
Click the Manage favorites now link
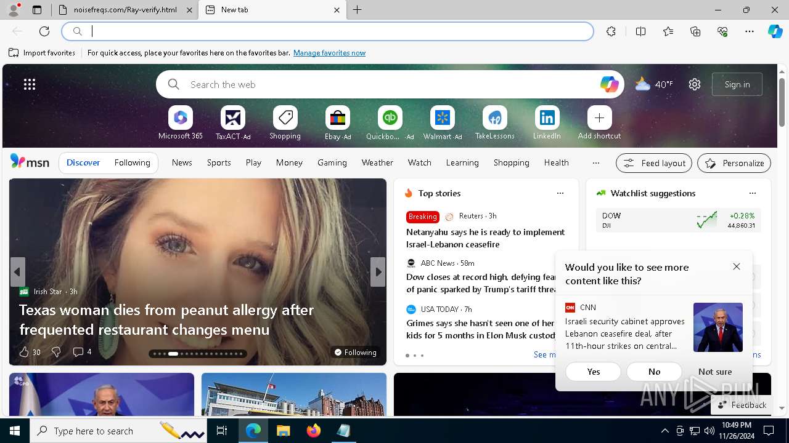coord(329,53)
